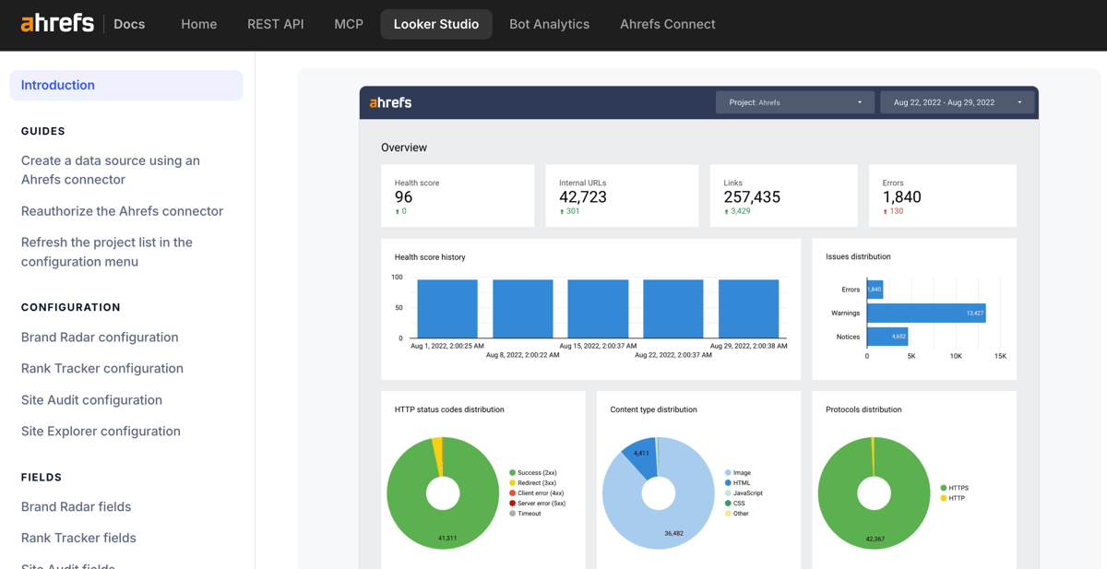The image size is (1107, 569).
Task: Click the HTML legend color dot
Action: pos(728,483)
